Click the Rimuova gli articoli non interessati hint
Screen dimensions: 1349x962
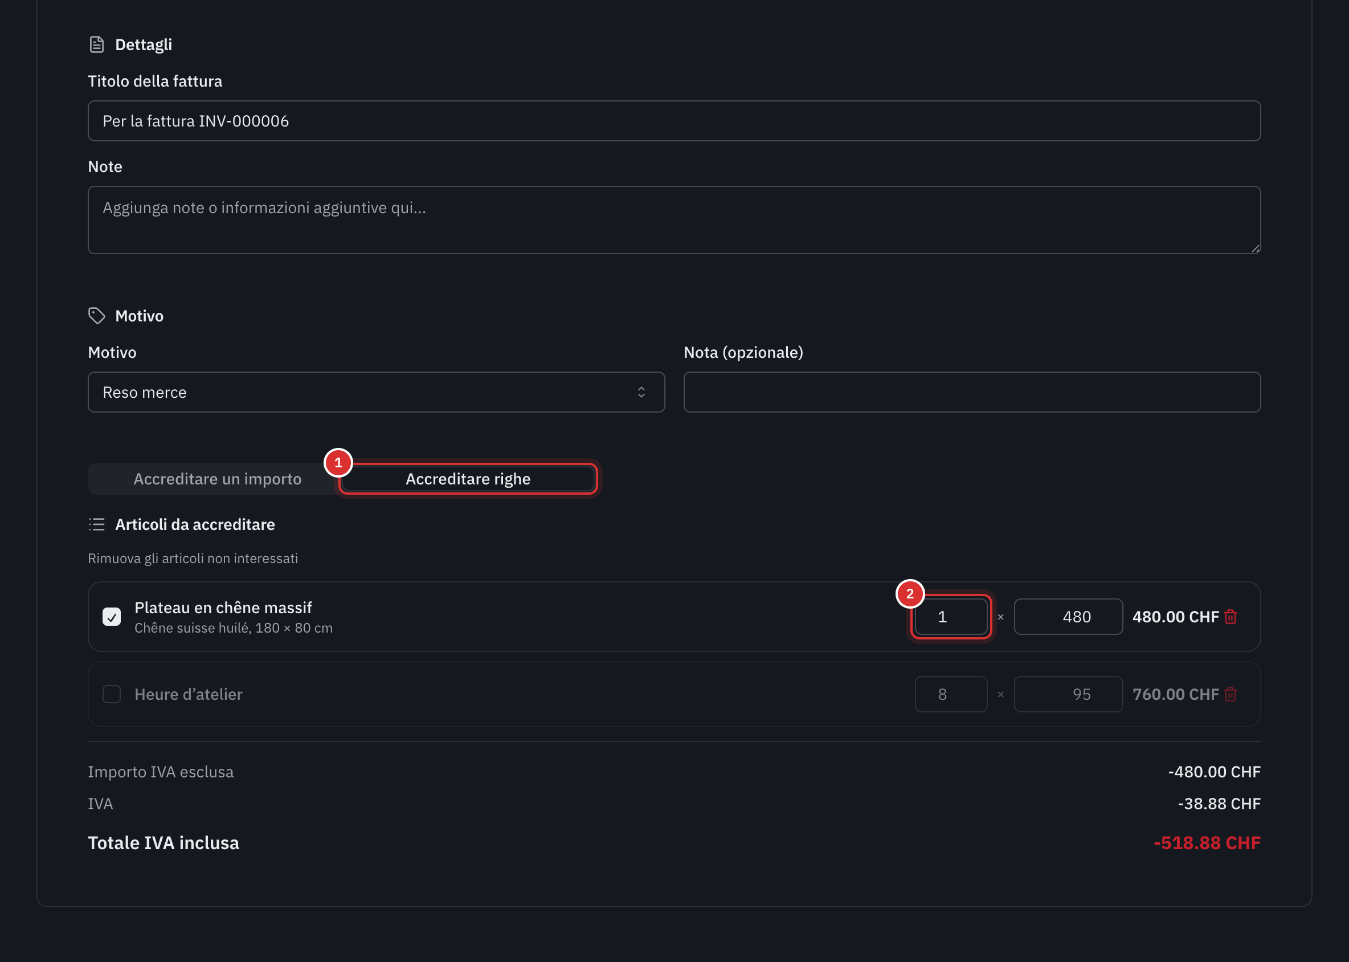193,559
